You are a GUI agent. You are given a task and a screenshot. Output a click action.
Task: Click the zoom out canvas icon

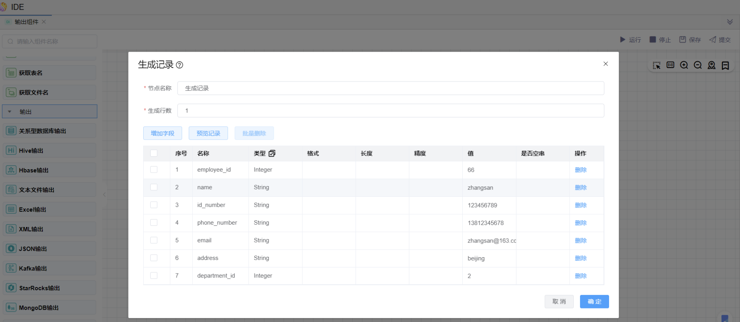pyautogui.click(x=698, y=65)
